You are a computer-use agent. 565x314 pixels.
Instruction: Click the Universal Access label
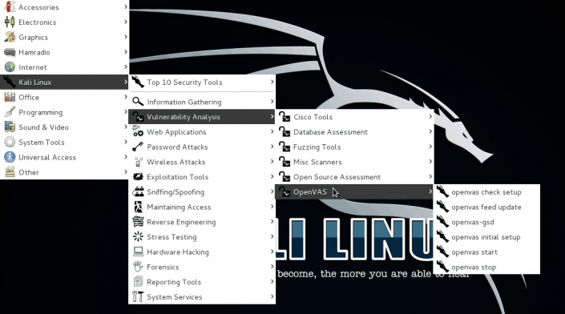click(x=47, y=157)
